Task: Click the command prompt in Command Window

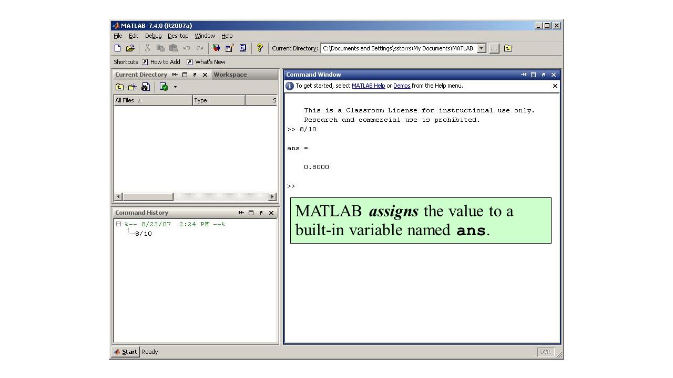Action: tap(291, 186)
